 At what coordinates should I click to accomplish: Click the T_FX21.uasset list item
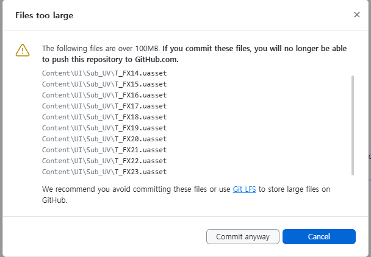[x=104, y=150]
